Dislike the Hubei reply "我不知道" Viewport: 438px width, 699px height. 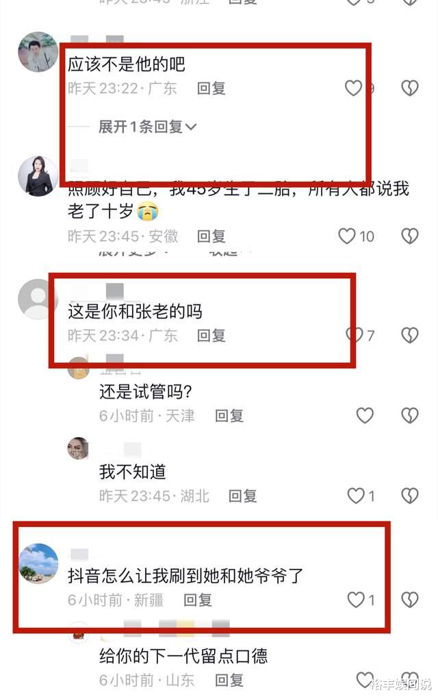(409, 495)
